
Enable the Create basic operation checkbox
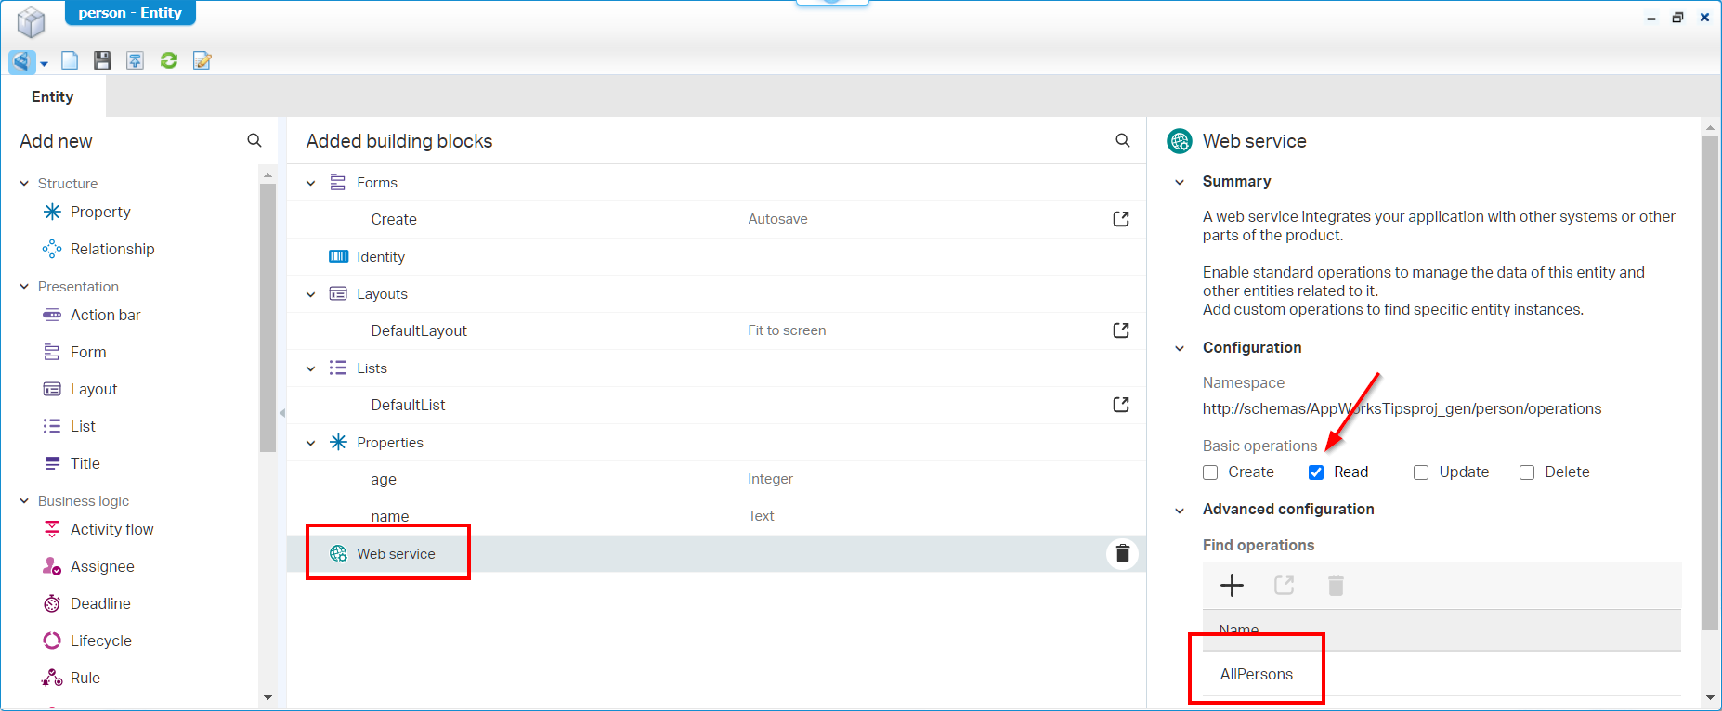pos(1210,472)
